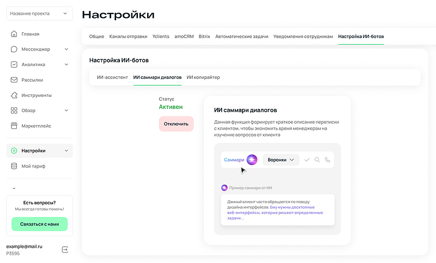Click the Саммари link in preview
The width and height of the screenshot is (436, 263).
click(234, 160)
